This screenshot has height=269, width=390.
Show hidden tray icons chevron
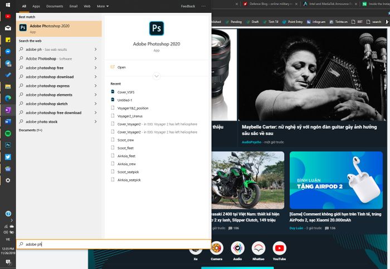coord(12,221)
